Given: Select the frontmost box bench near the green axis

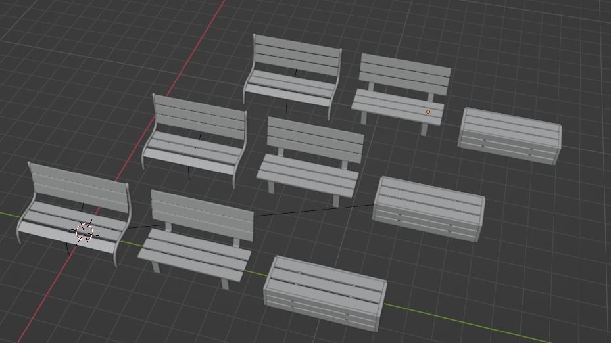Looking at the screenshot, I should tap(326, 293).
